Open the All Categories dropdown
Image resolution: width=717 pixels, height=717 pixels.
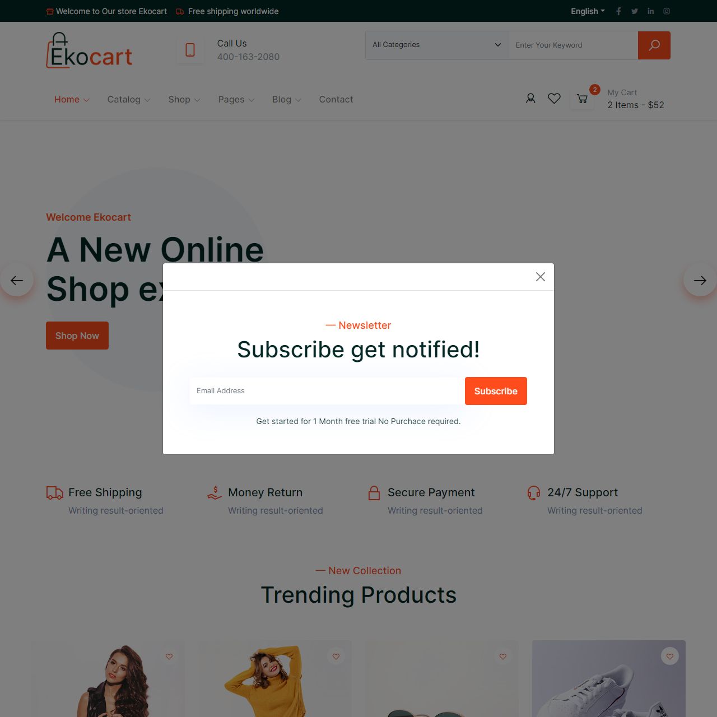(x=437, y=45)
